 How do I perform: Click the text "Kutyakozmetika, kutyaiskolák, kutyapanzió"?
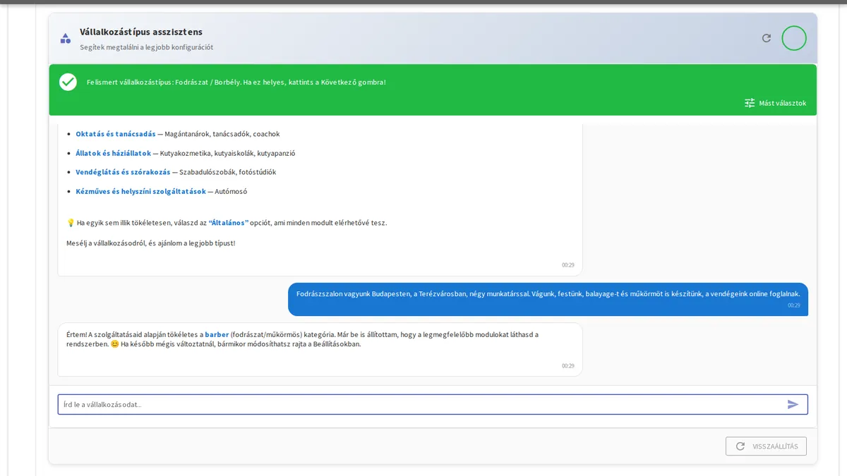pyautogui.click(x=227, y=153)
